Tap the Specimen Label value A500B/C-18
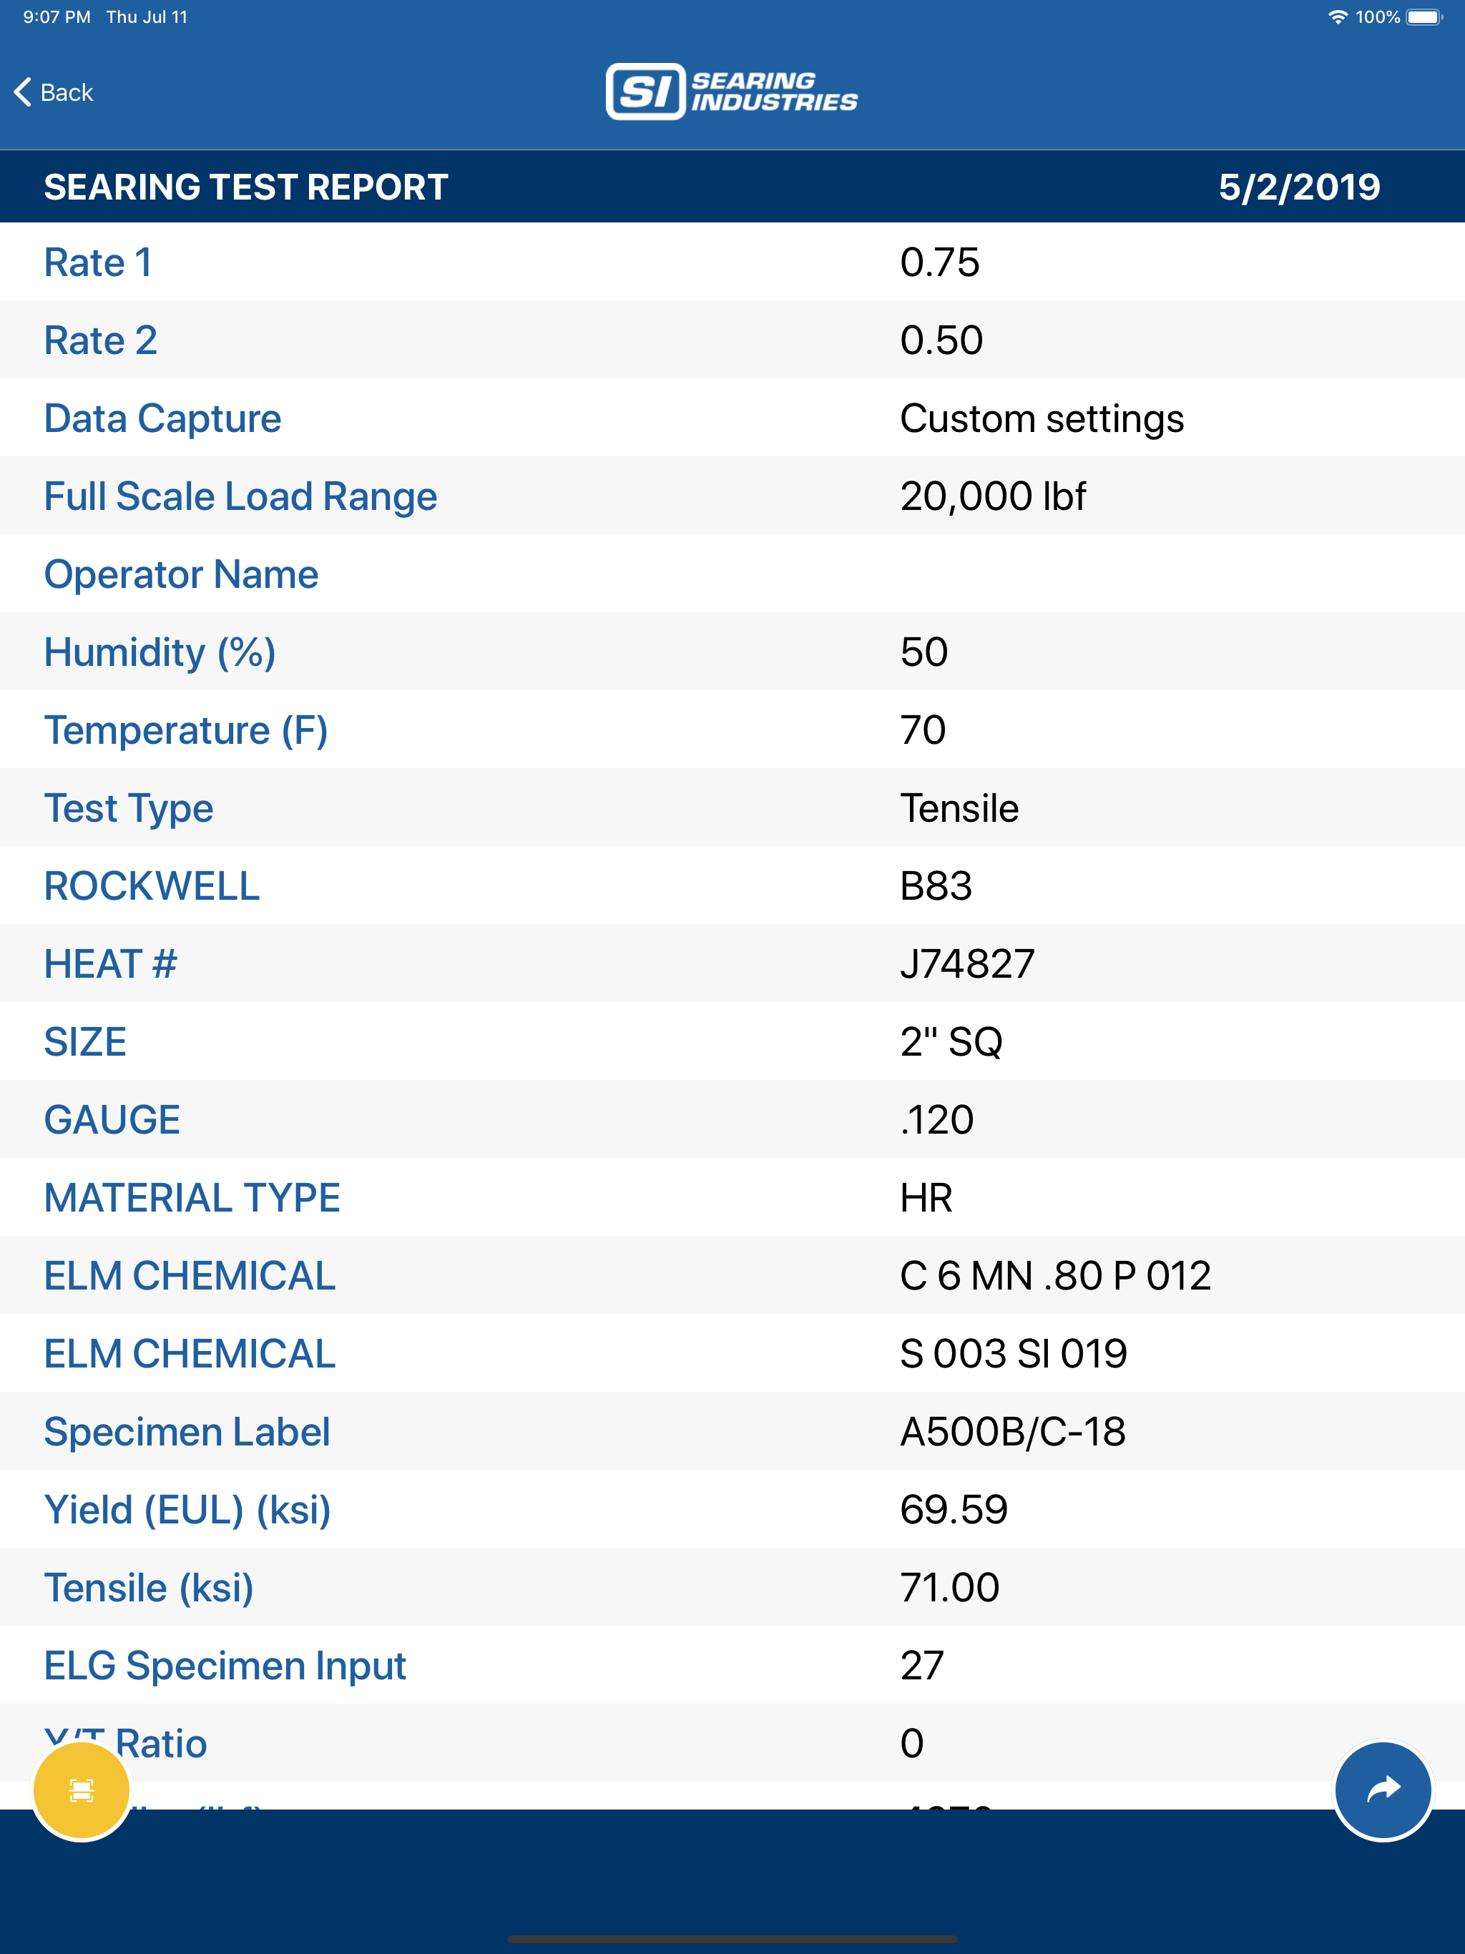 1013,1431
